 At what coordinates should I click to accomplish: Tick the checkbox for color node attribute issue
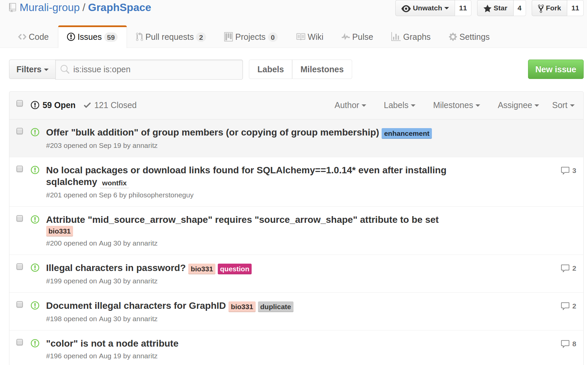(20, 342)
